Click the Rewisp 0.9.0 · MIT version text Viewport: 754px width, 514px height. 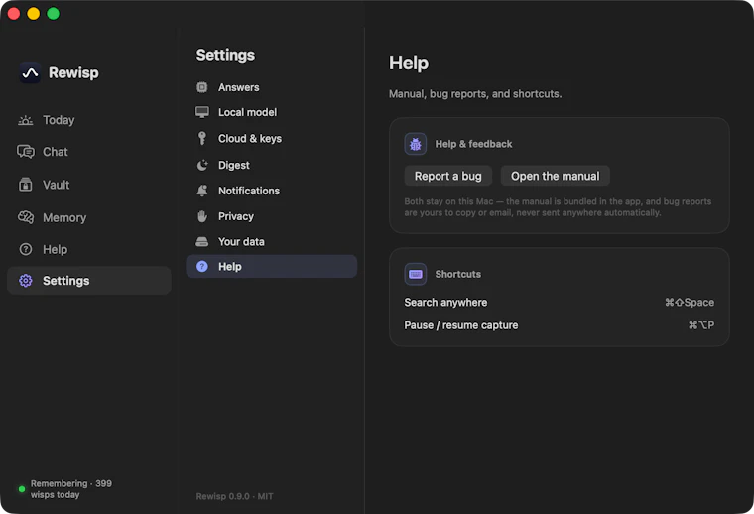[235, 496]
